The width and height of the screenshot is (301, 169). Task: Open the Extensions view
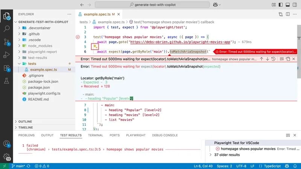(x=6, y=68)
